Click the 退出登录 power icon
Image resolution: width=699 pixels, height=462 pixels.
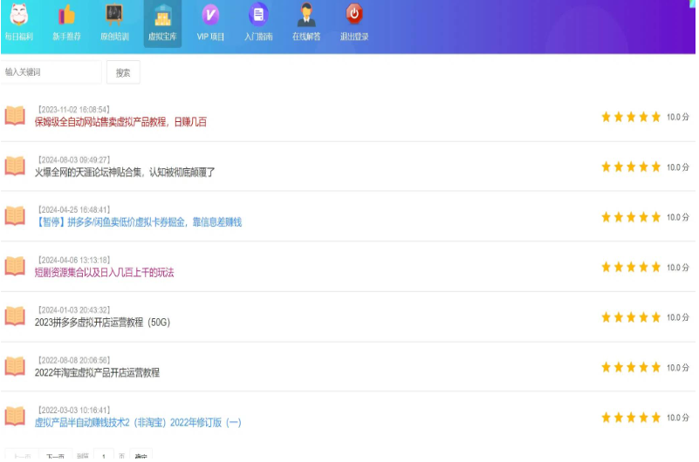(x=354, y=14)
